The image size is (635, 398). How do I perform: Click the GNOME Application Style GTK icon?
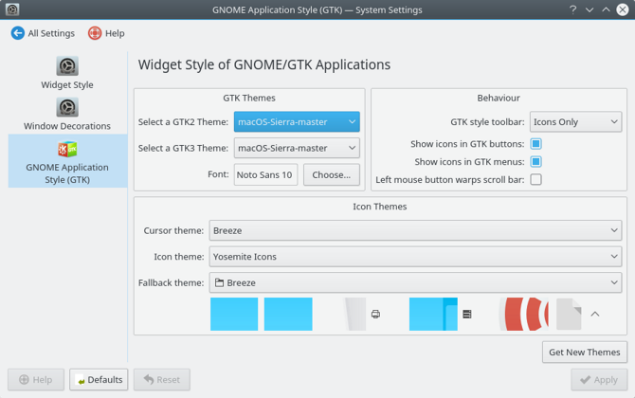click(67, 150)
